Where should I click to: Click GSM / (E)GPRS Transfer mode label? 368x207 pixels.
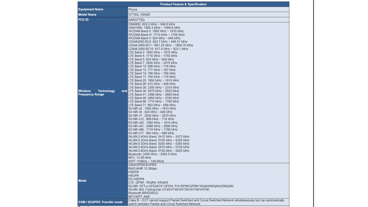(100, 202)
